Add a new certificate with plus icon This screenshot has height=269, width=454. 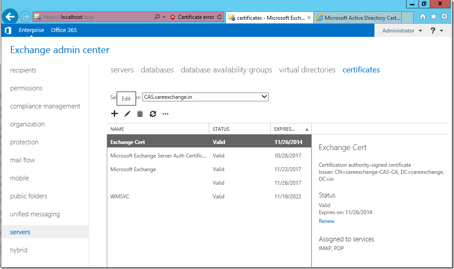[x=114, y=114]
